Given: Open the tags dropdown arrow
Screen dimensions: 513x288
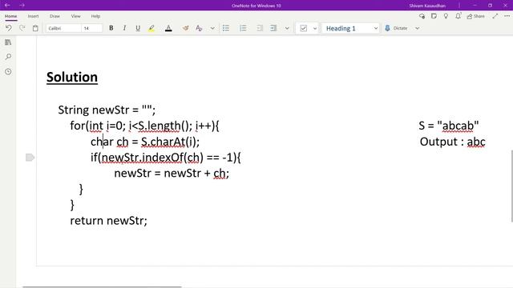Looking at the screenshot, I should (x=315, y=29).
